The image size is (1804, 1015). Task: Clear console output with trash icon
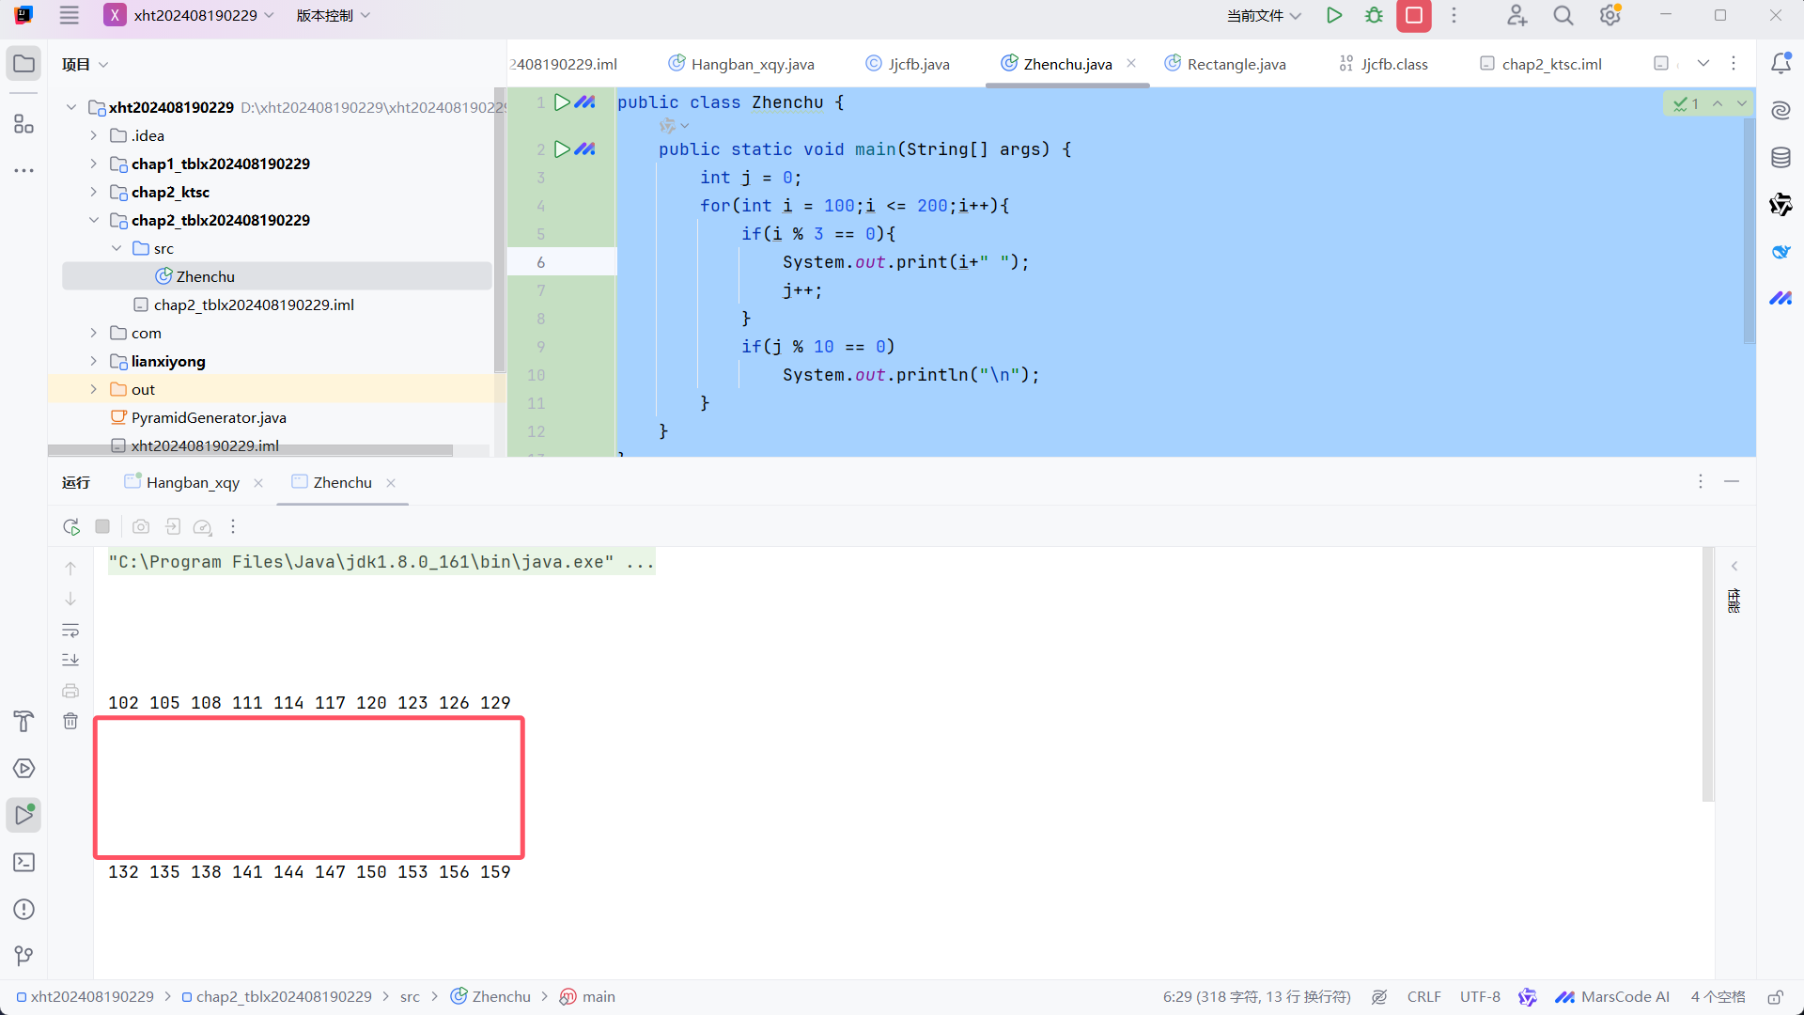pos(70,721)
